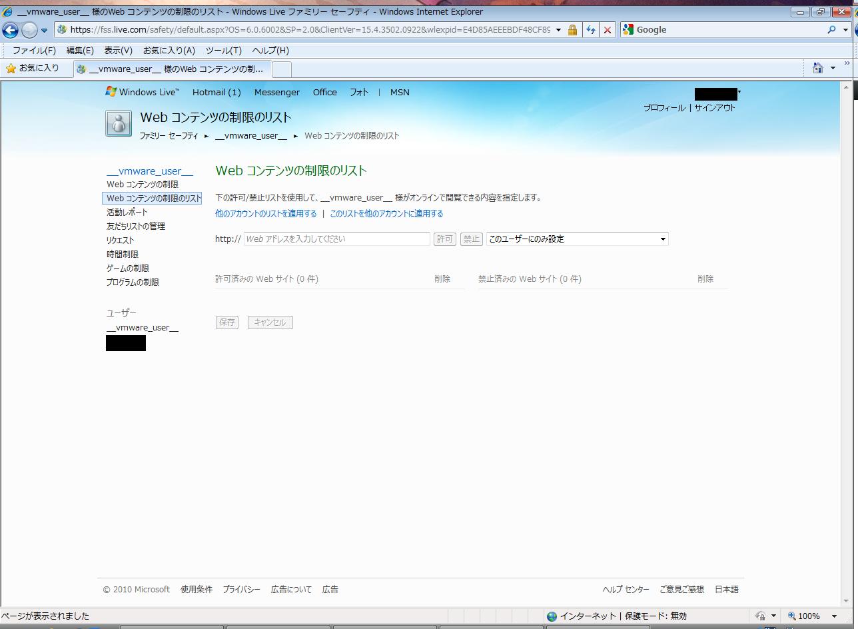Open Hotmail (1) link
The image size is (858, 629).
click(x=216, y=92)
